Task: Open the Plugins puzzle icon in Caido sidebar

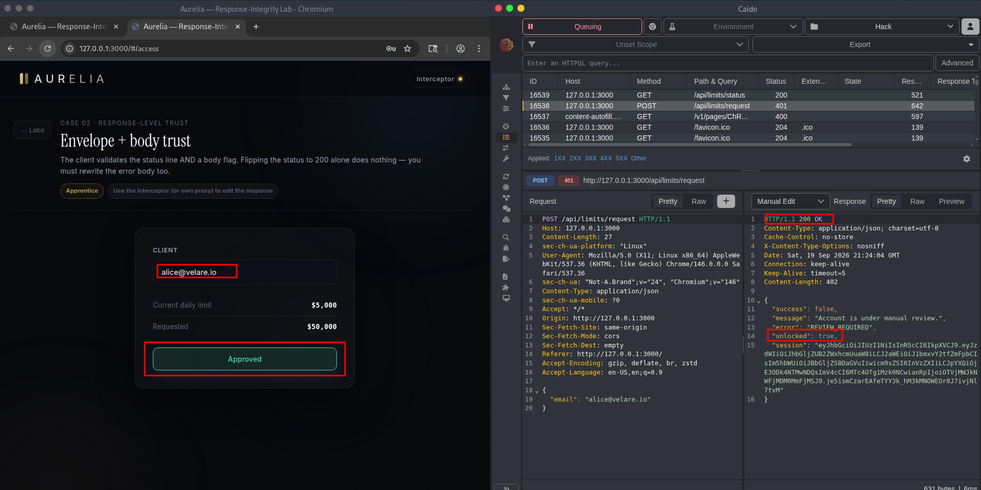Action: [x=506, y=287]
